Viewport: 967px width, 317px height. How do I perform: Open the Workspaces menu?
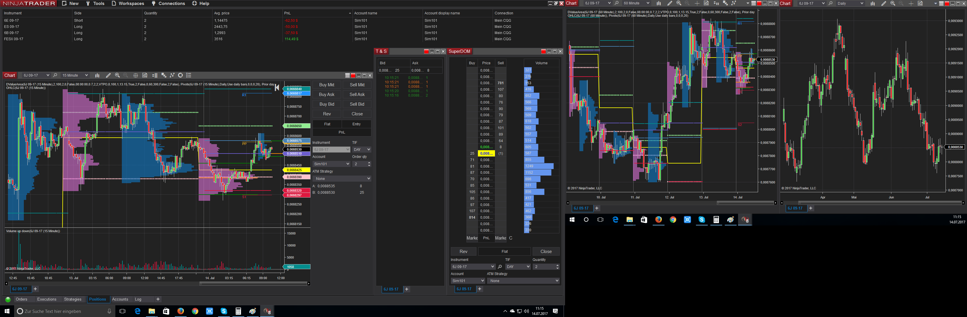tap(128, 3)
